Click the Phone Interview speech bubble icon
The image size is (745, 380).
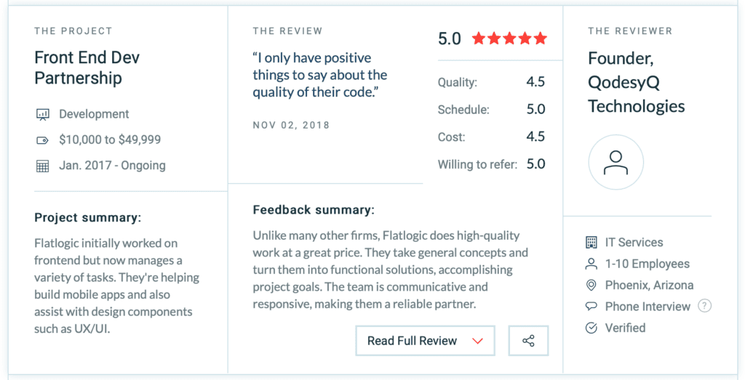click(x=591, y=307)
